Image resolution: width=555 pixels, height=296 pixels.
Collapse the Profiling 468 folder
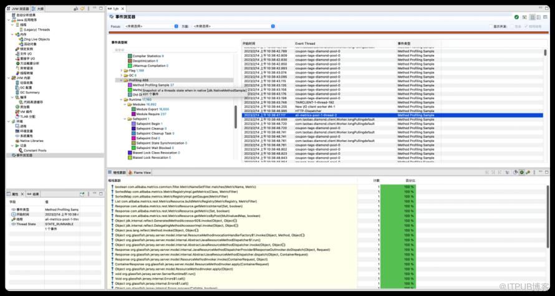click(x=120, y=80)
